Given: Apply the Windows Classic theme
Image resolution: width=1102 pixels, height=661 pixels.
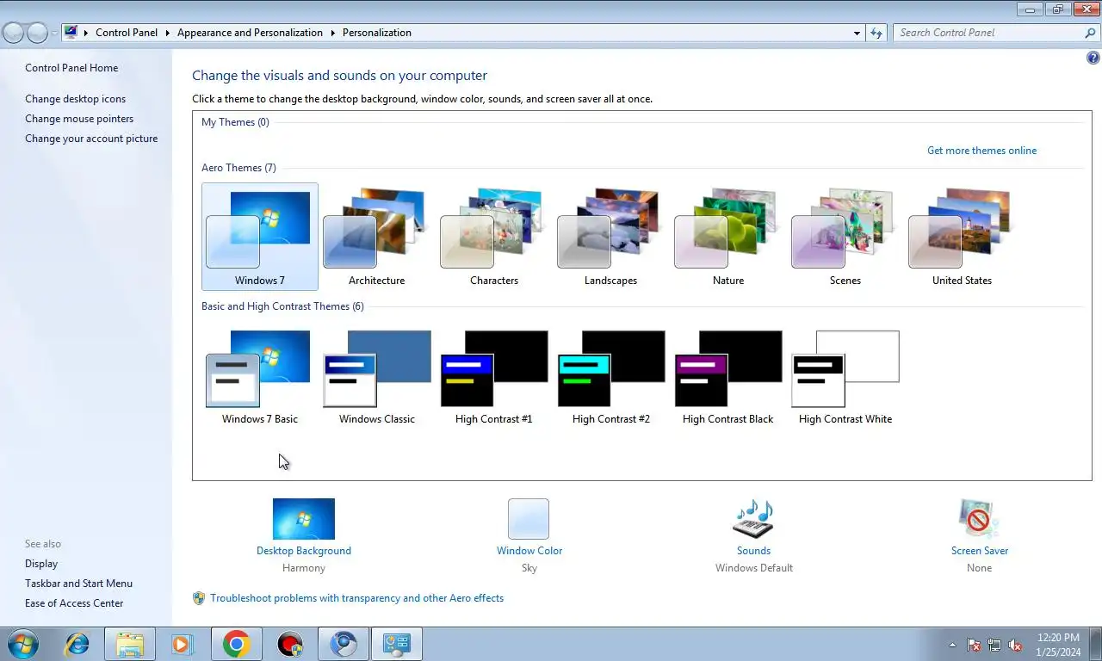Looking at the screenshot, I should 376,376.
